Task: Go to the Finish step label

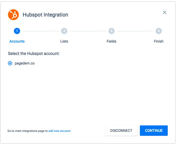Action: pyautogui.click(x=159, y=41)
